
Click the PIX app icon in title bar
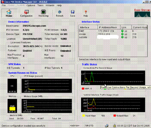coord(2,2)
